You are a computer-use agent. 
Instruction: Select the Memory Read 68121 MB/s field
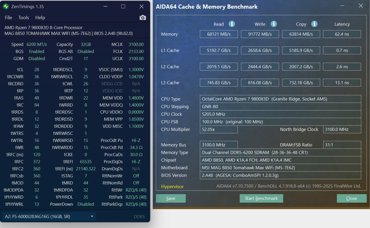click(x=219, y=34)
